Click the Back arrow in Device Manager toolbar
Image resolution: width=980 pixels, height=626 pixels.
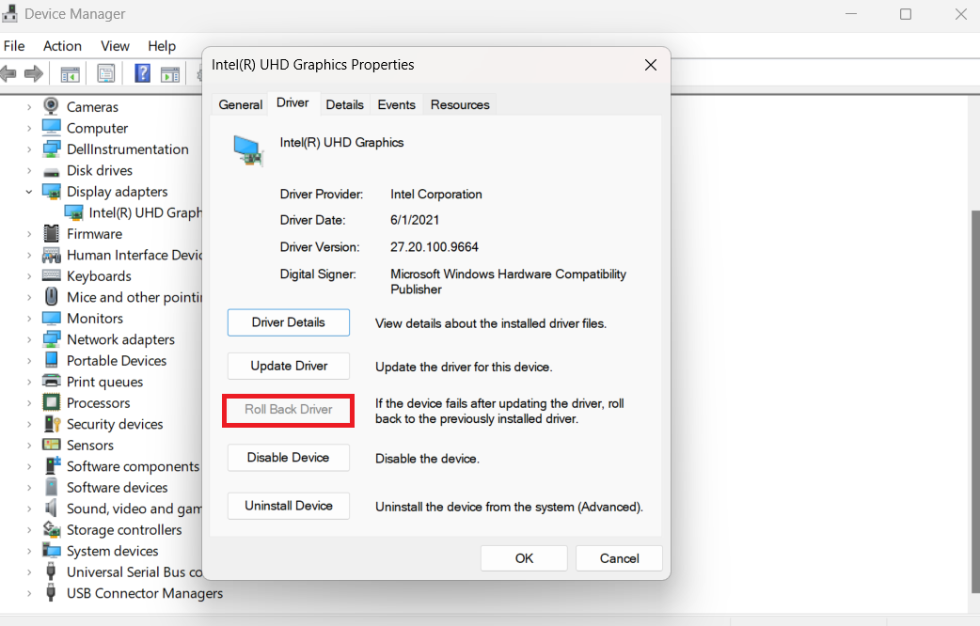(8, 73)
